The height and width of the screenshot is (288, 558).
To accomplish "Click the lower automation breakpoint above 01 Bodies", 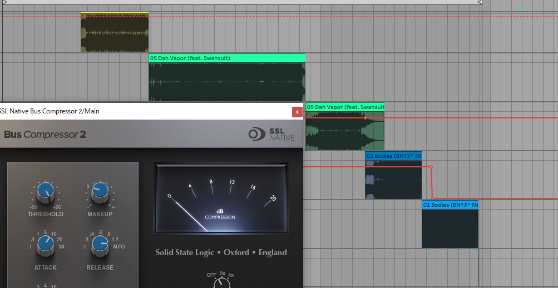I will tap(432, 198).
